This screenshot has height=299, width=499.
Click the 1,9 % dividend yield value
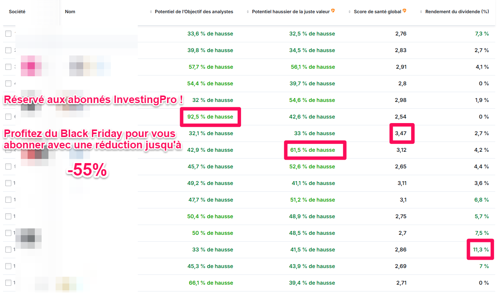482,100
